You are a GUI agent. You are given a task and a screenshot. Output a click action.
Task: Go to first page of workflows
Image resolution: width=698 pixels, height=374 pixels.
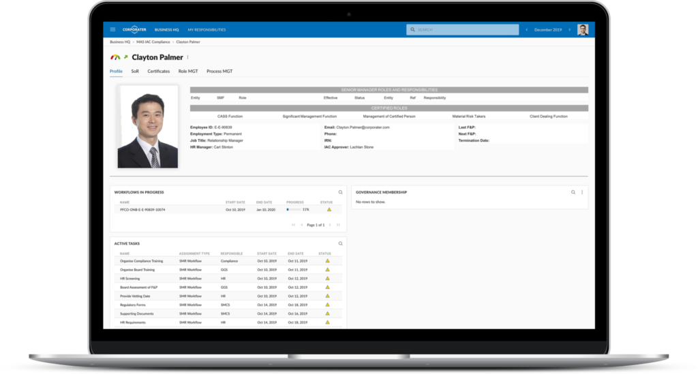coord(293,225)
